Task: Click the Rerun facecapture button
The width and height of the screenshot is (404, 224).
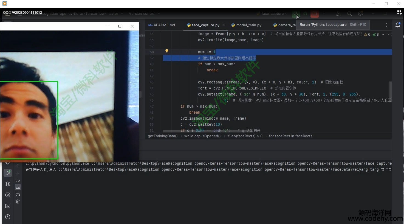Action: 296,14
